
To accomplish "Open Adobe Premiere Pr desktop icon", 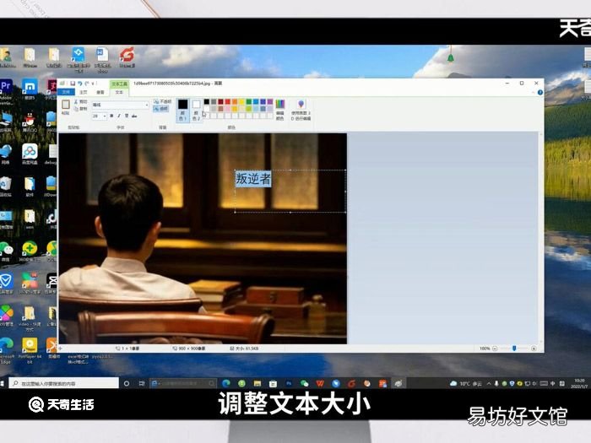I will pos(7,92).
